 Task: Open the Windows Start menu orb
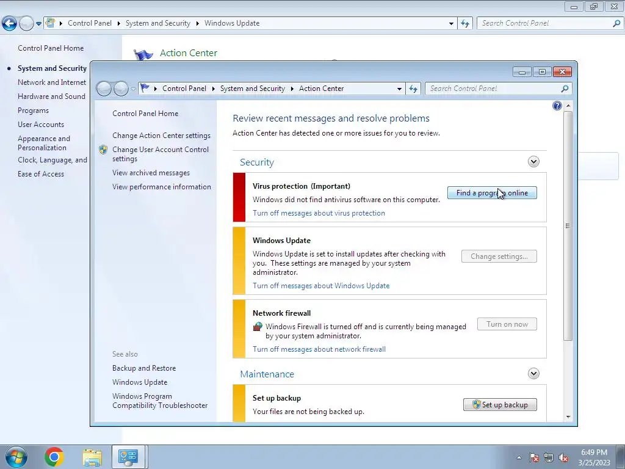point(16,457)
